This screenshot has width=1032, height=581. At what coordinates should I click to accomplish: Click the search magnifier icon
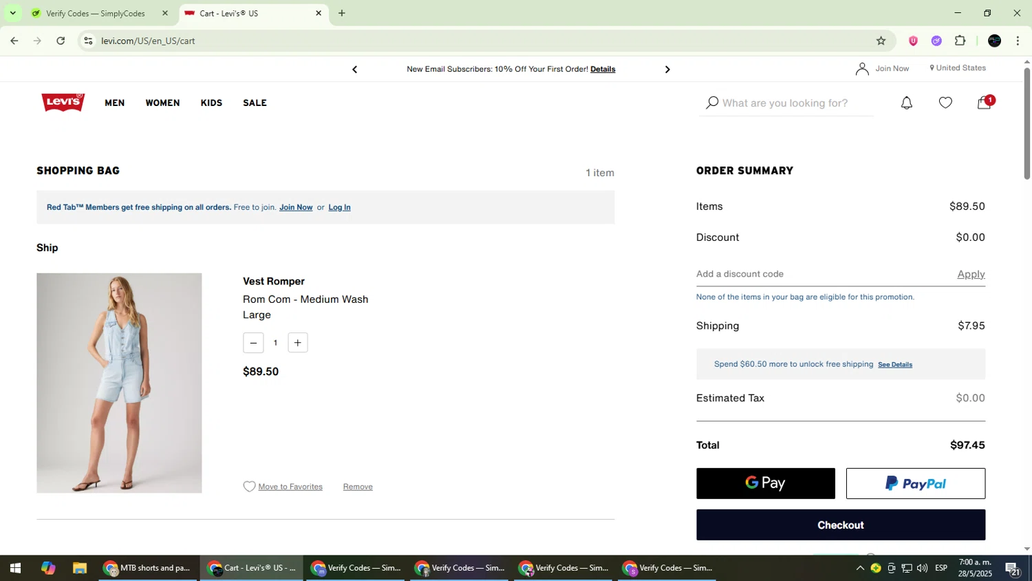pos(712,103)
